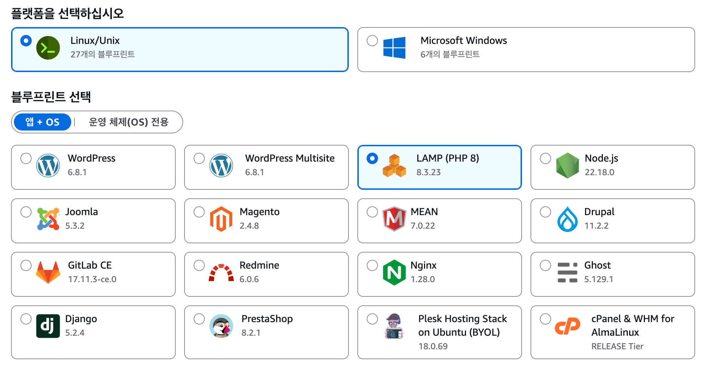The width and height of the screenshot is (714, 366).
Task: Click the Redmine red arch icon
Action: [x=221, y=273]
